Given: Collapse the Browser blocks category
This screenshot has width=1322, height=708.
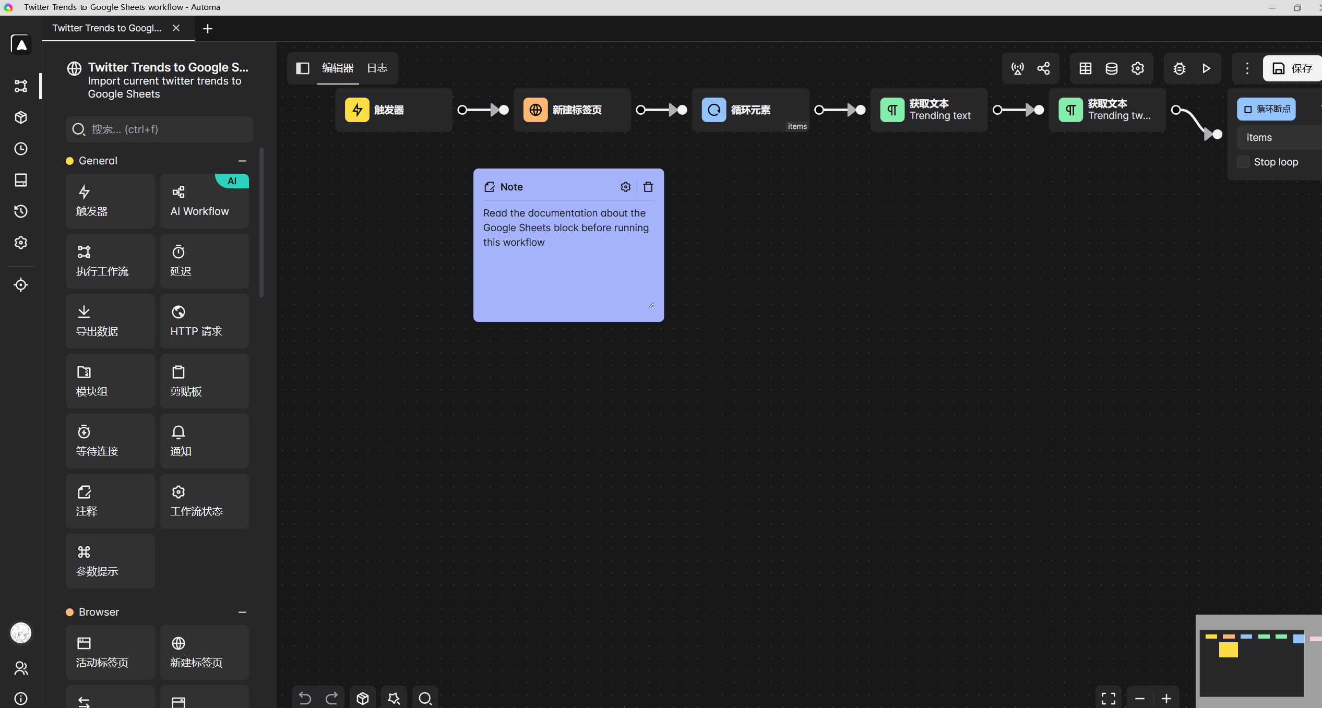Looking at the screenshot, I should (x=242, y=612).
